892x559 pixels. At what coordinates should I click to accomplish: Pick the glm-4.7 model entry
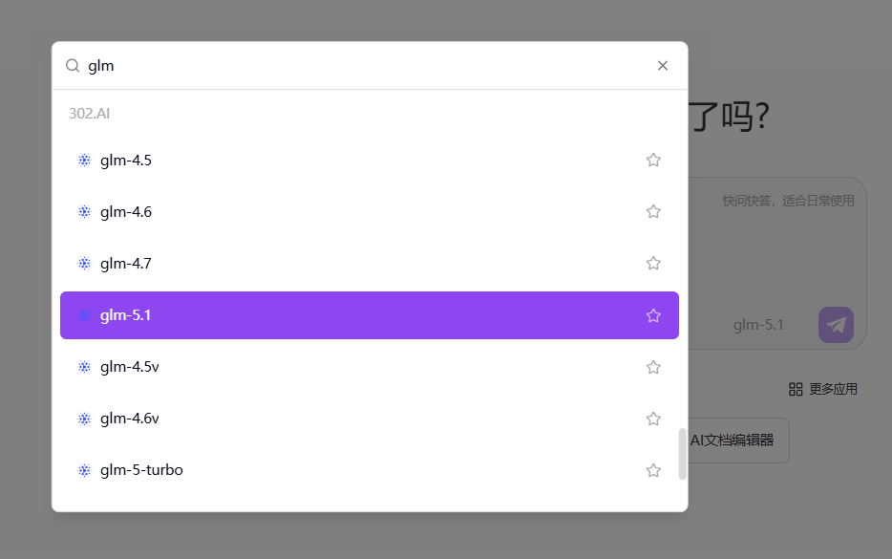(x=126, y=264)
